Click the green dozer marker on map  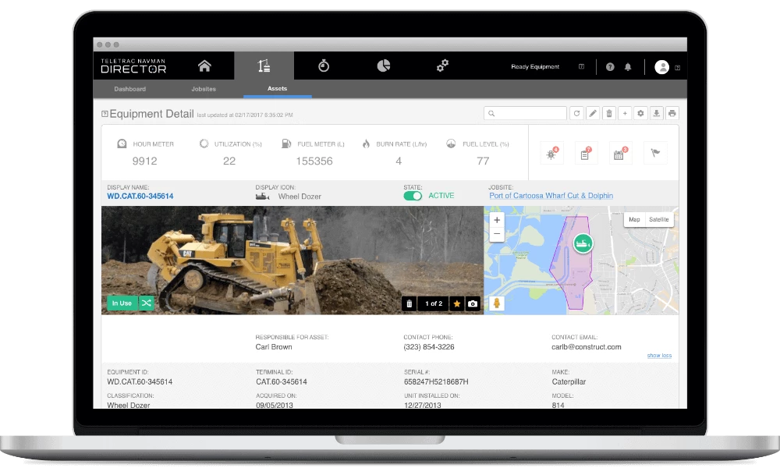583,243
